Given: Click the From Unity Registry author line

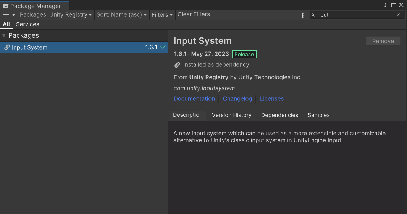Looking at the screenshot, I should (x=237, y=77).
